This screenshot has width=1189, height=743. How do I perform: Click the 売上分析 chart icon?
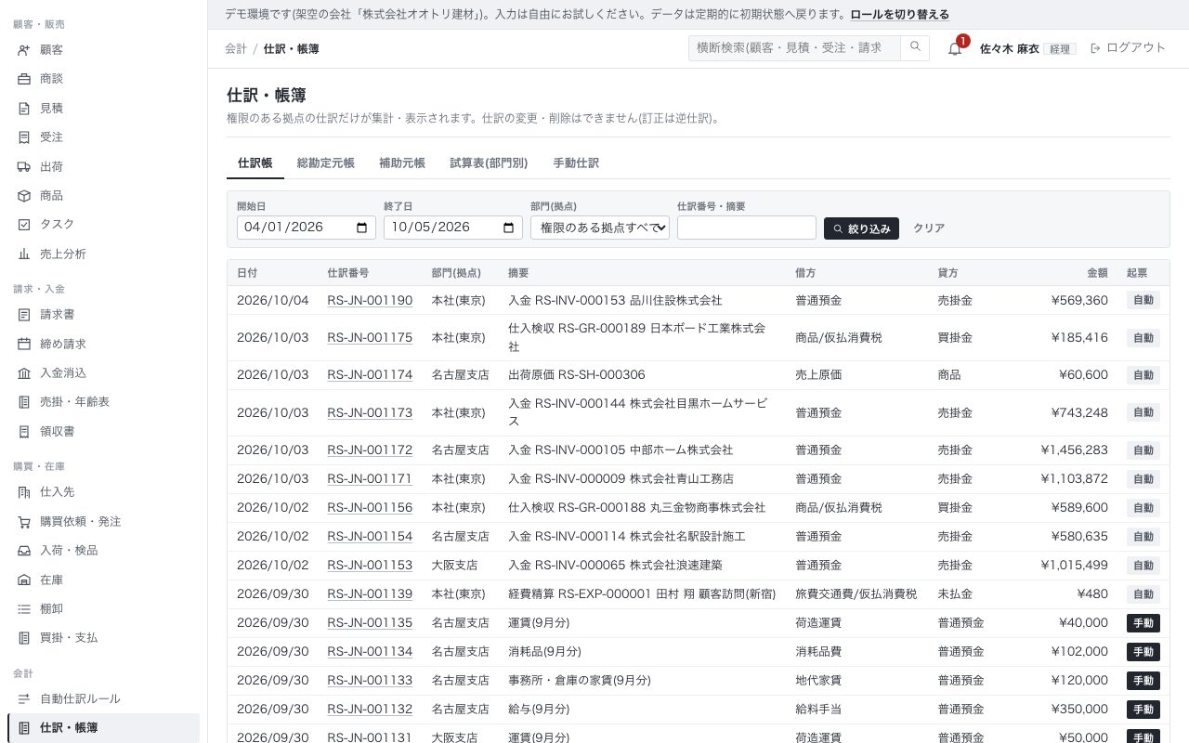24,254
